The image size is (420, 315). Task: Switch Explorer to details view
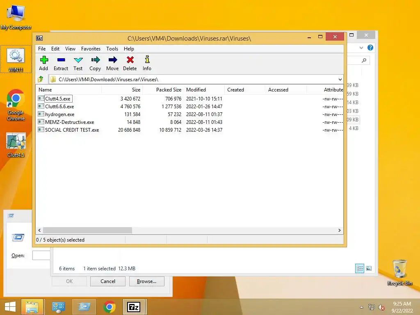(x=359, y=268)
